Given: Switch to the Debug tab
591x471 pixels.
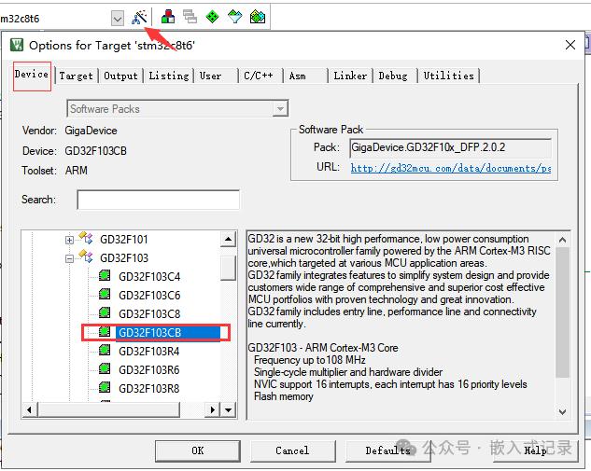Looking at the screenshot, I should (393, 76).
